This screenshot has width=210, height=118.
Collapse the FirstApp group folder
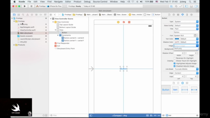coord(14,21)
